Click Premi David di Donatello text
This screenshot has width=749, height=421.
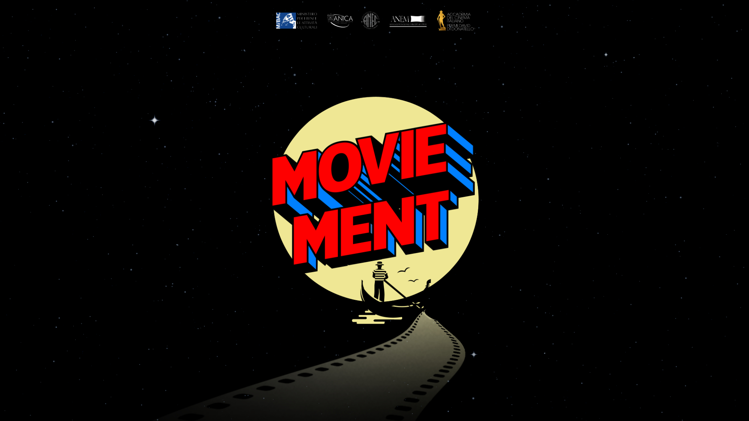pos(460,27)
